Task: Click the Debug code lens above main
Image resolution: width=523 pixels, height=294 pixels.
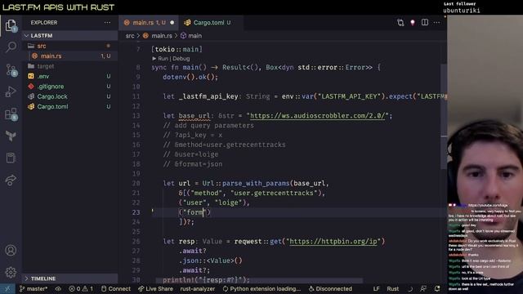Action: point(181,59)
